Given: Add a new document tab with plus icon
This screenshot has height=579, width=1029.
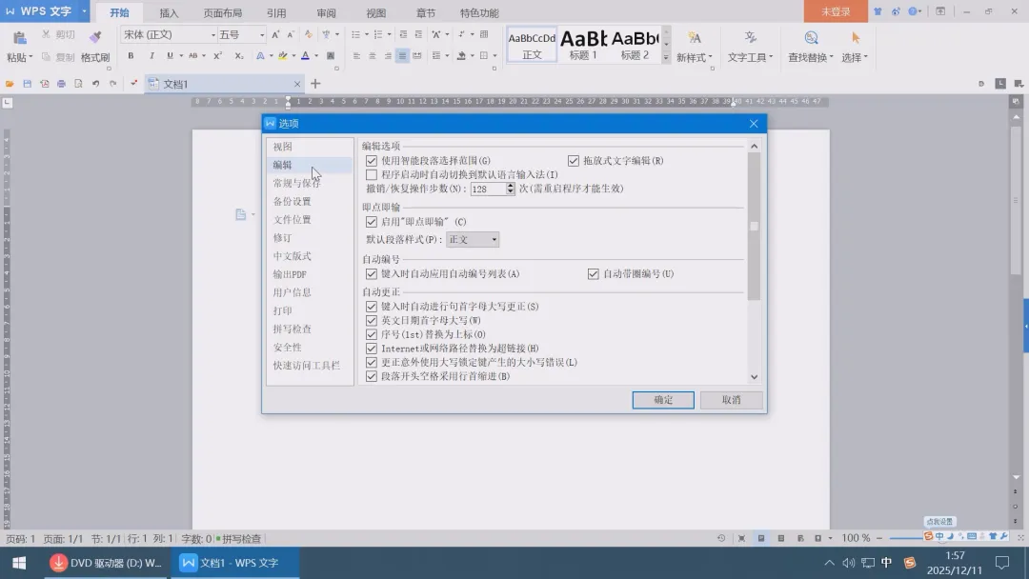Looking at the screenshot, I should (315, 84).
